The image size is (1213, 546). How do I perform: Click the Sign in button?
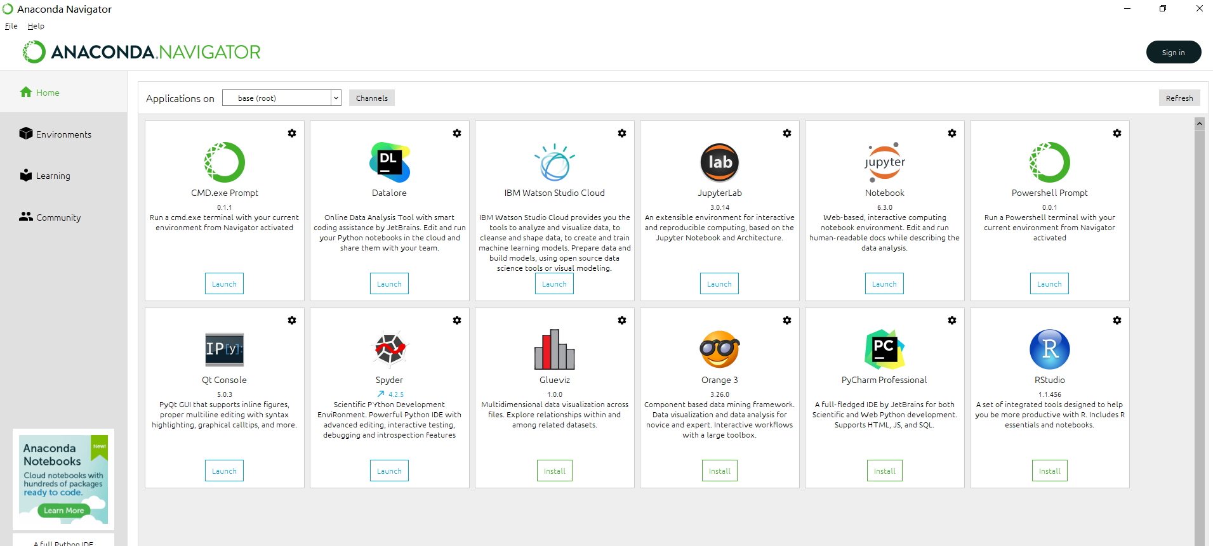pyautogui.click(x=1174, y=53)
